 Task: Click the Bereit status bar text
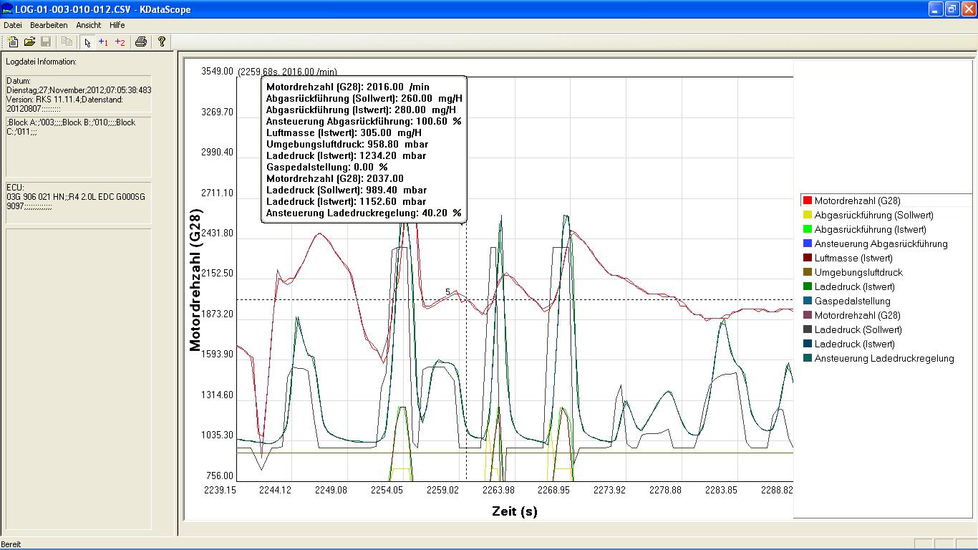click(11, 544)
